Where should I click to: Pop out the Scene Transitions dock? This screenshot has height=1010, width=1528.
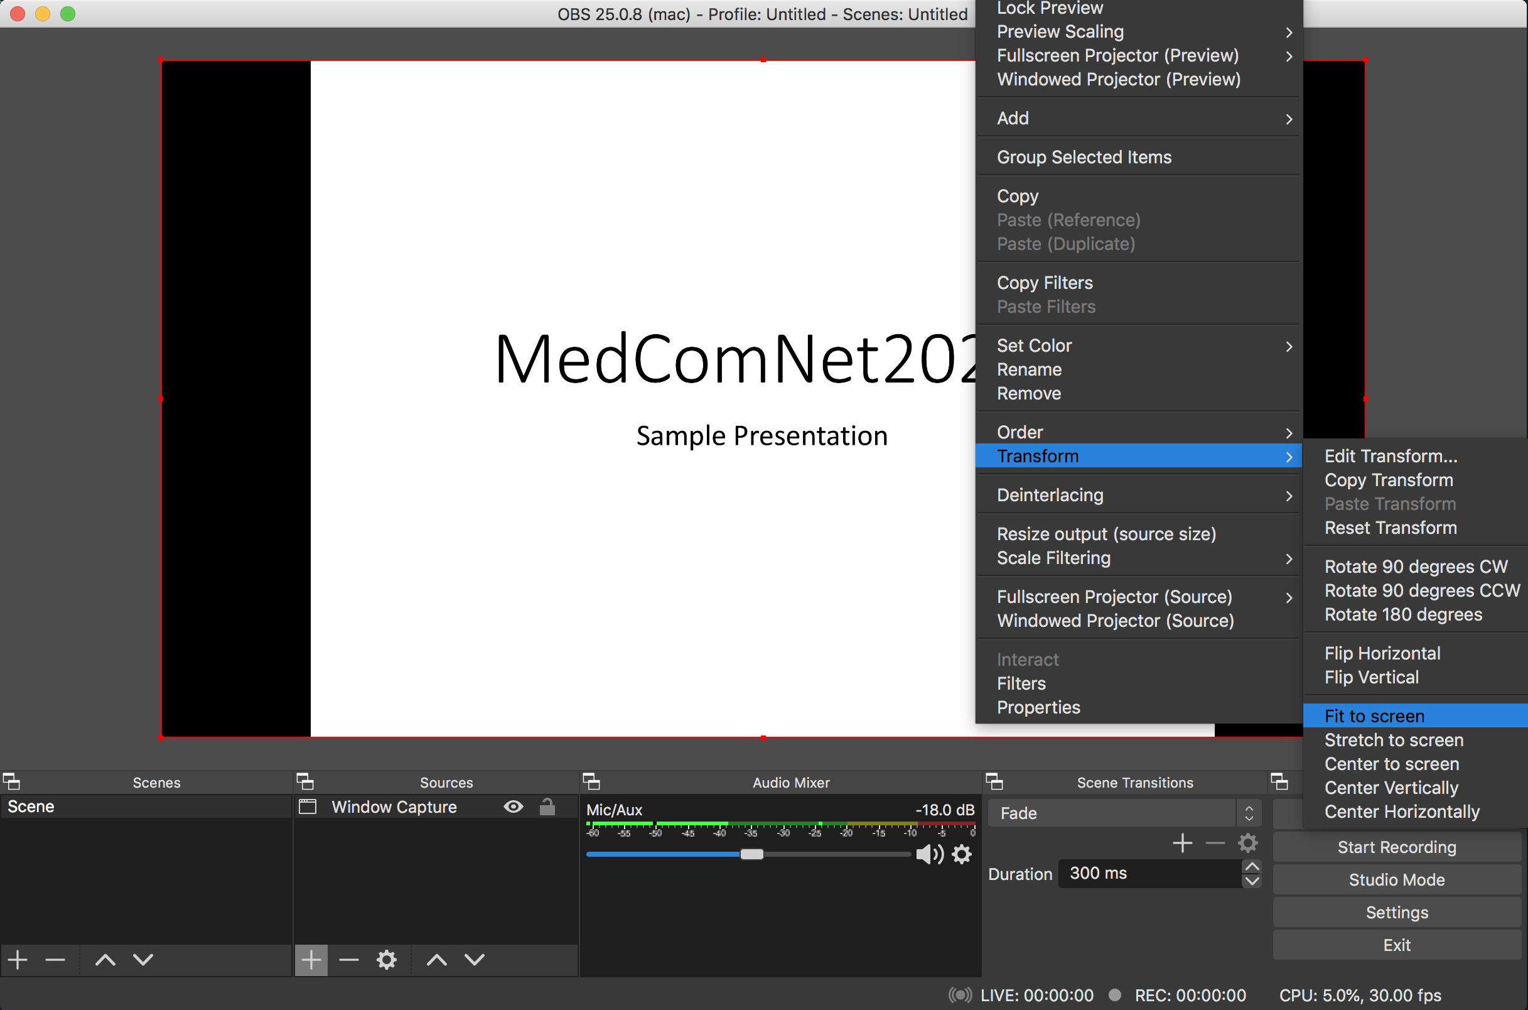tap(994, 782)
